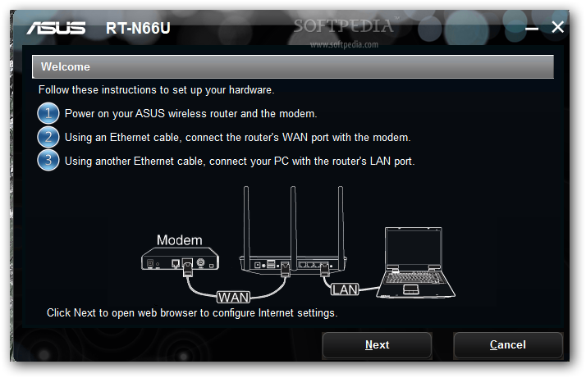Click the Cancel button
This screenshot has height=378, width=586.
pos(507,345)
